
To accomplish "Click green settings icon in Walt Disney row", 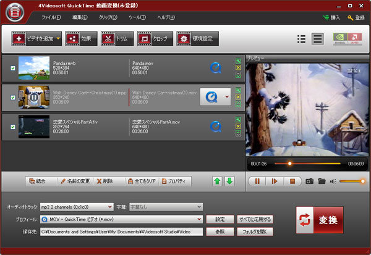I will click(x=238, y=90).
